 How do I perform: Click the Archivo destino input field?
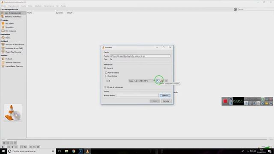137,95
